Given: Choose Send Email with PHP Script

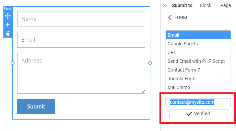Looking at the screenshot, I should pyautogui.click(x=198, y=61).
